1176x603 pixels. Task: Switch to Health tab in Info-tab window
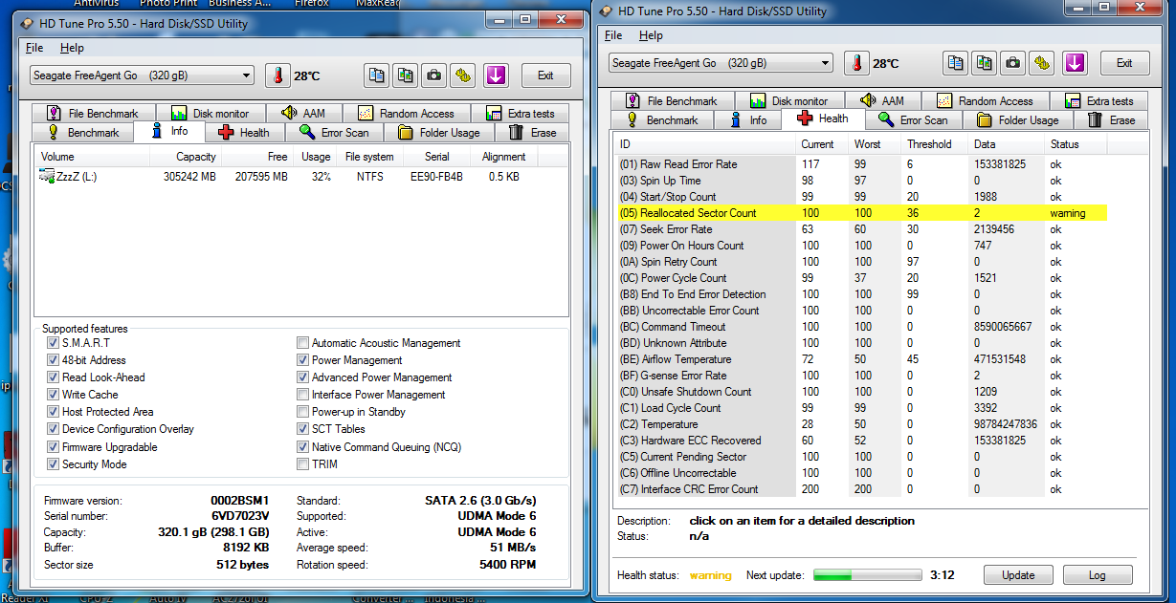pyautogui.click(x=244, y=133)
